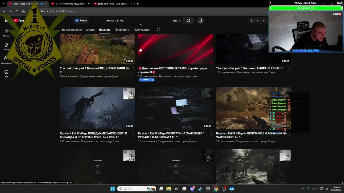Switch to the Публикации tab
The width and height of the screenshot is (344, 193).
click(x=142, y=30)
